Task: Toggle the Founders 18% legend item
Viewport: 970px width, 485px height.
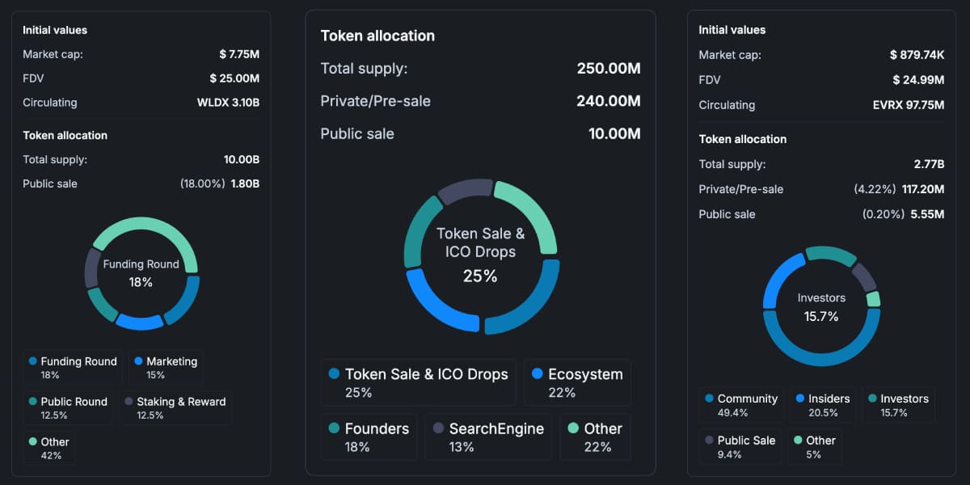Action: 369,436
